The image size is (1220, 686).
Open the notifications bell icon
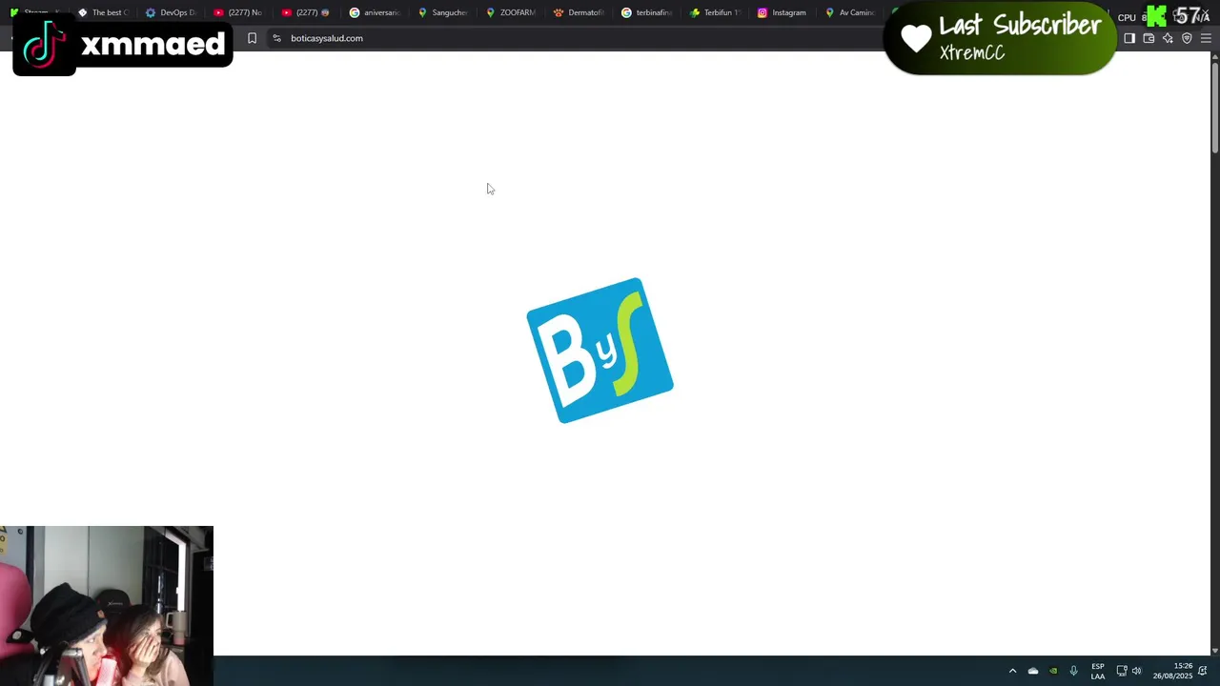(1203, 671)
